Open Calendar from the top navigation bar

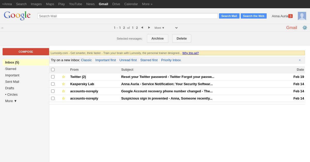pyautogui.click(x=131, y=4)
